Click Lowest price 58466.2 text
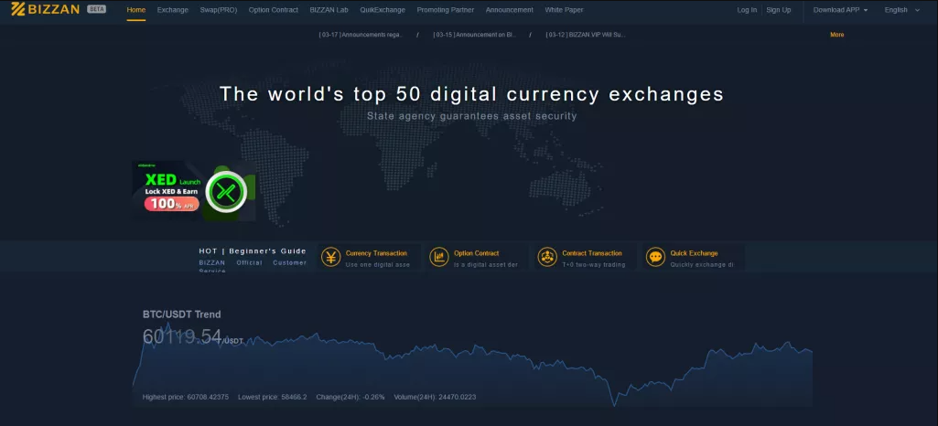938x426 pixels. point(272,397)
